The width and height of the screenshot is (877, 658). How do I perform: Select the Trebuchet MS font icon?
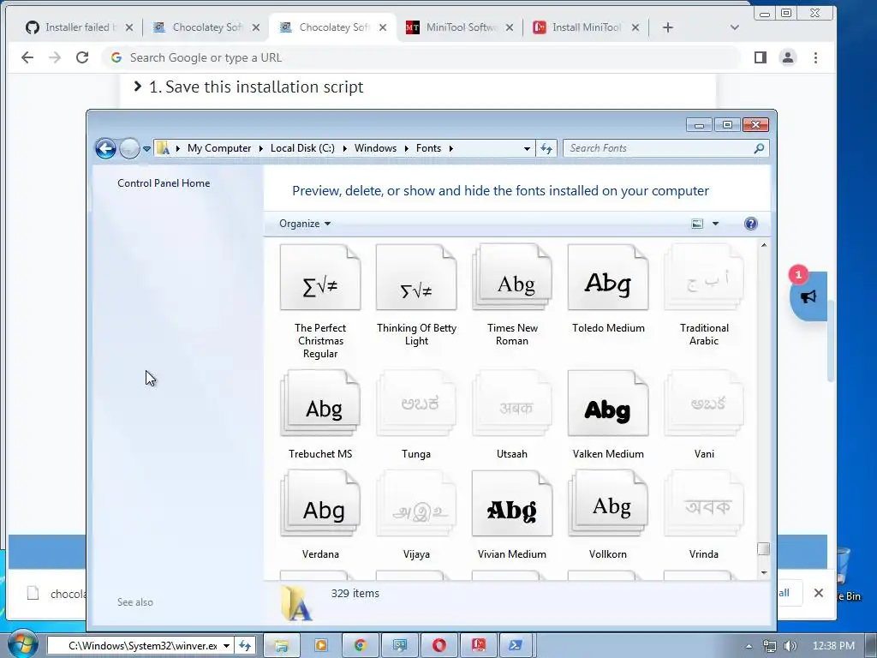pyautogui.click(x=320, y=404)
